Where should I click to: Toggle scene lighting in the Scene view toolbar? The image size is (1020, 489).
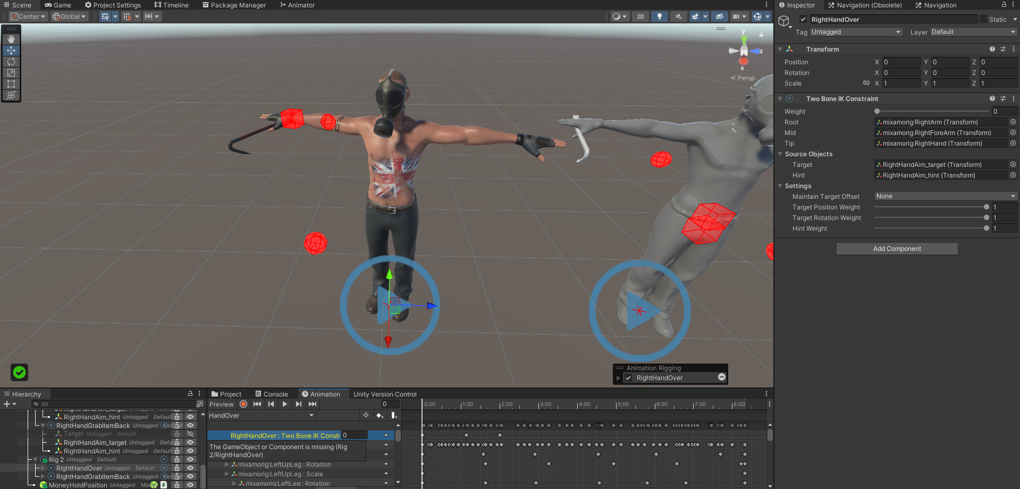(659, 16)
